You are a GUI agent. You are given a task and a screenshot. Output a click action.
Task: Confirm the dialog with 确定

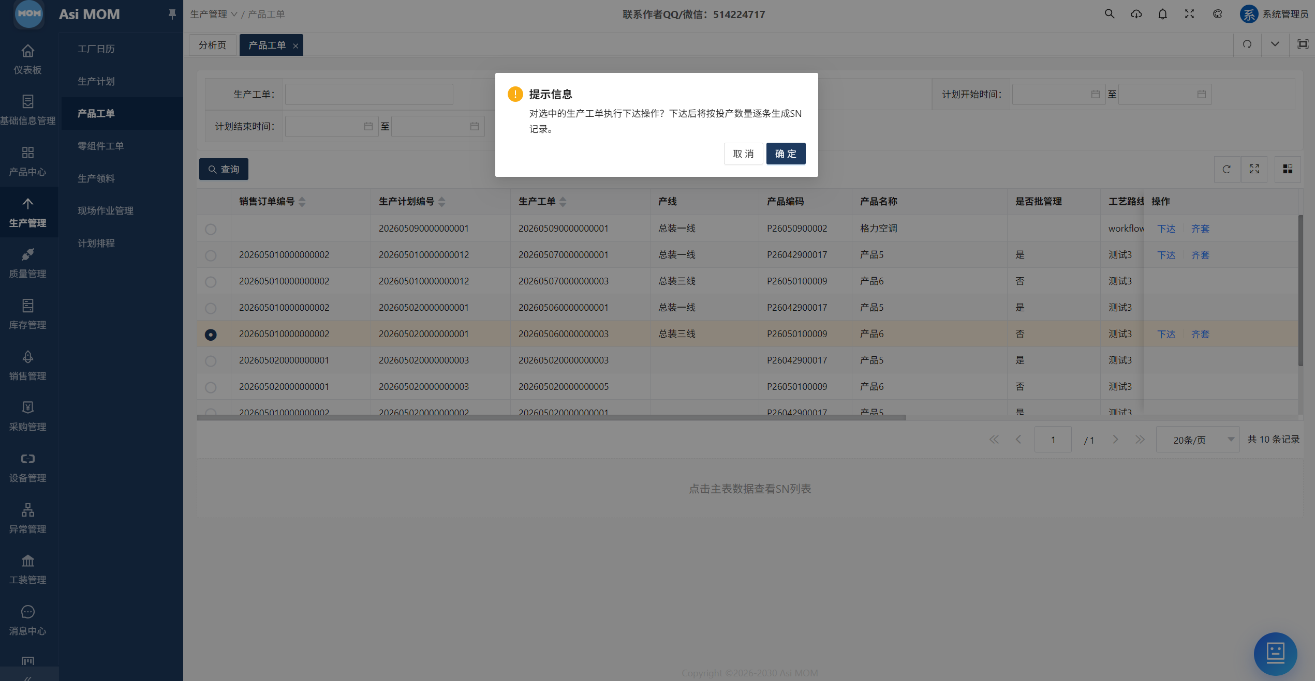click(x=786, y=154)
